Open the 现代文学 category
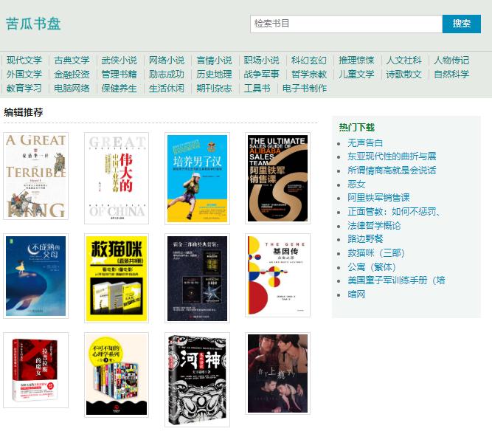492x434 pixels. [x=24, y=61]
